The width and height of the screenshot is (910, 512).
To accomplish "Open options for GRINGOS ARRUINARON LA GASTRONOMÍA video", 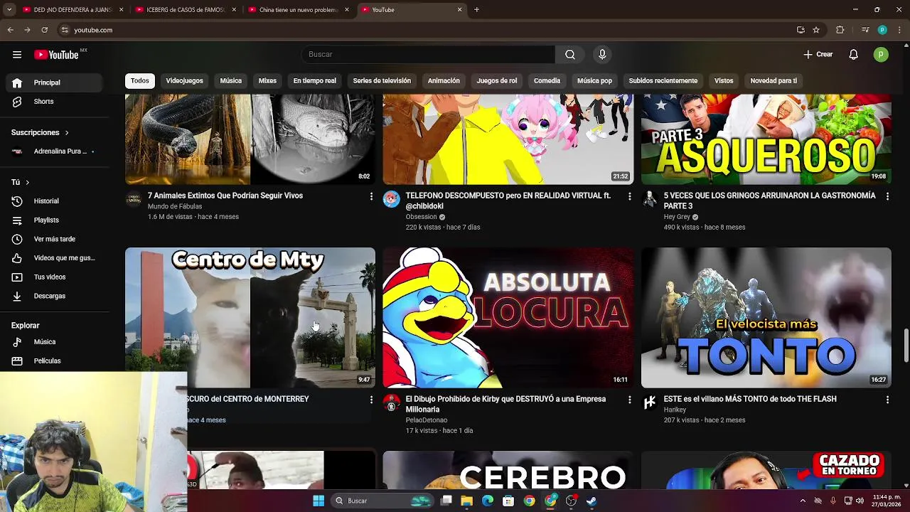I will pos(887,196).
